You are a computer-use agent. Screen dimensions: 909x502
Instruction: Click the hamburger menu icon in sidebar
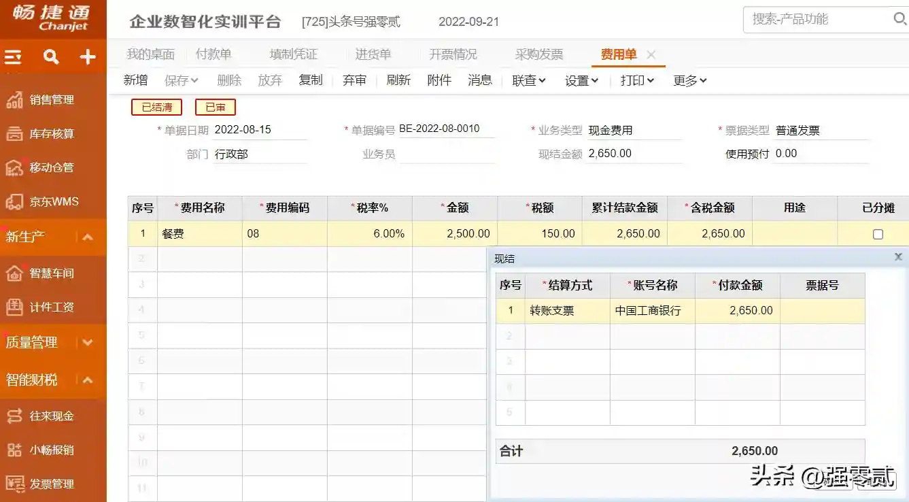[x=14, y=57]
